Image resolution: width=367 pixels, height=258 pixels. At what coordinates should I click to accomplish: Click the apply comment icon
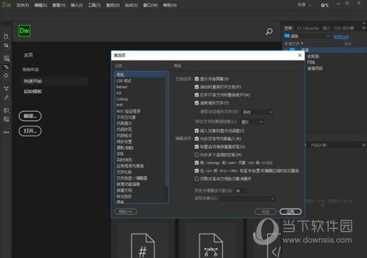[6, 110]
